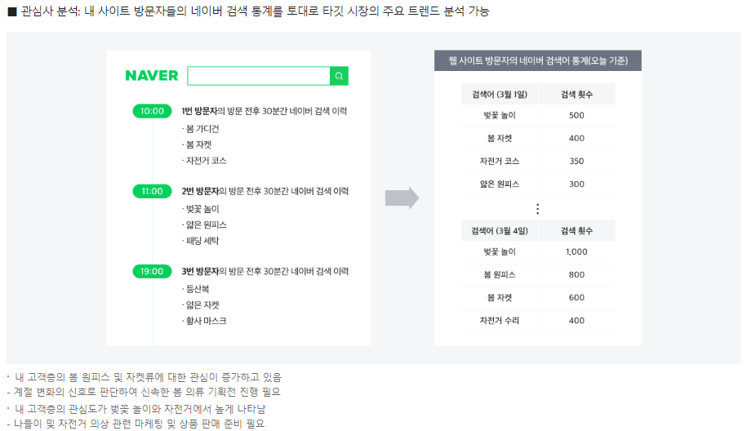This screenshot has width=747, height=431.
Task: Select the 10:00 time badge
Action: [x=152, y=111]
